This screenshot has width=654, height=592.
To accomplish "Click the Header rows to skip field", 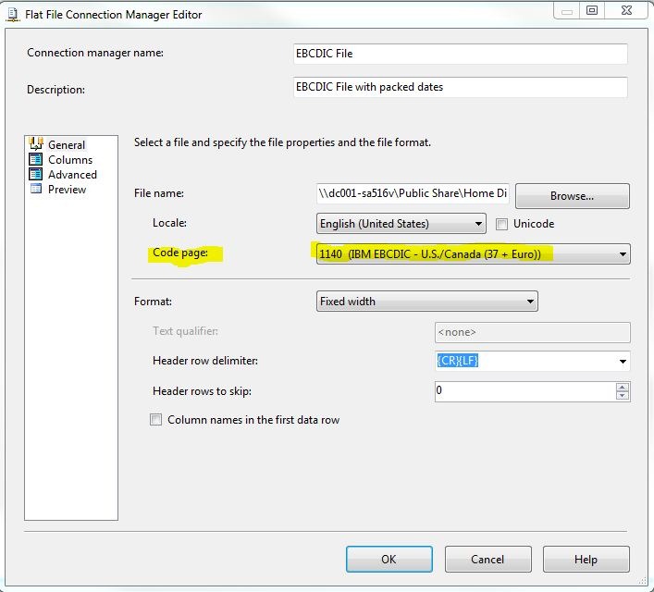I will (x=524, y=391).
